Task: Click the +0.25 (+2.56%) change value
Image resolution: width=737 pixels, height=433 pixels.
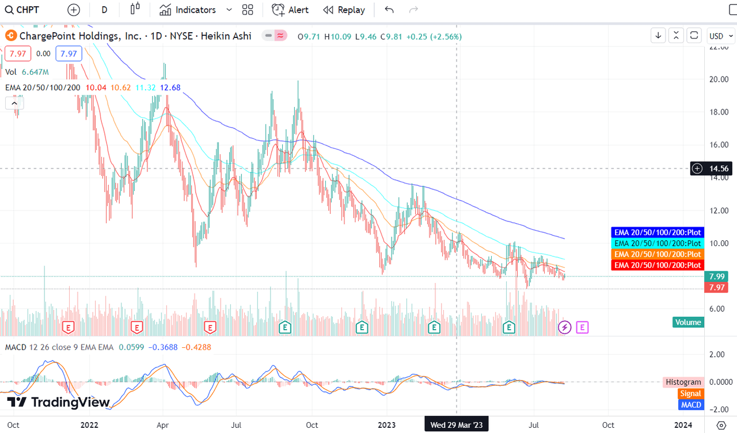Action: 434,36
